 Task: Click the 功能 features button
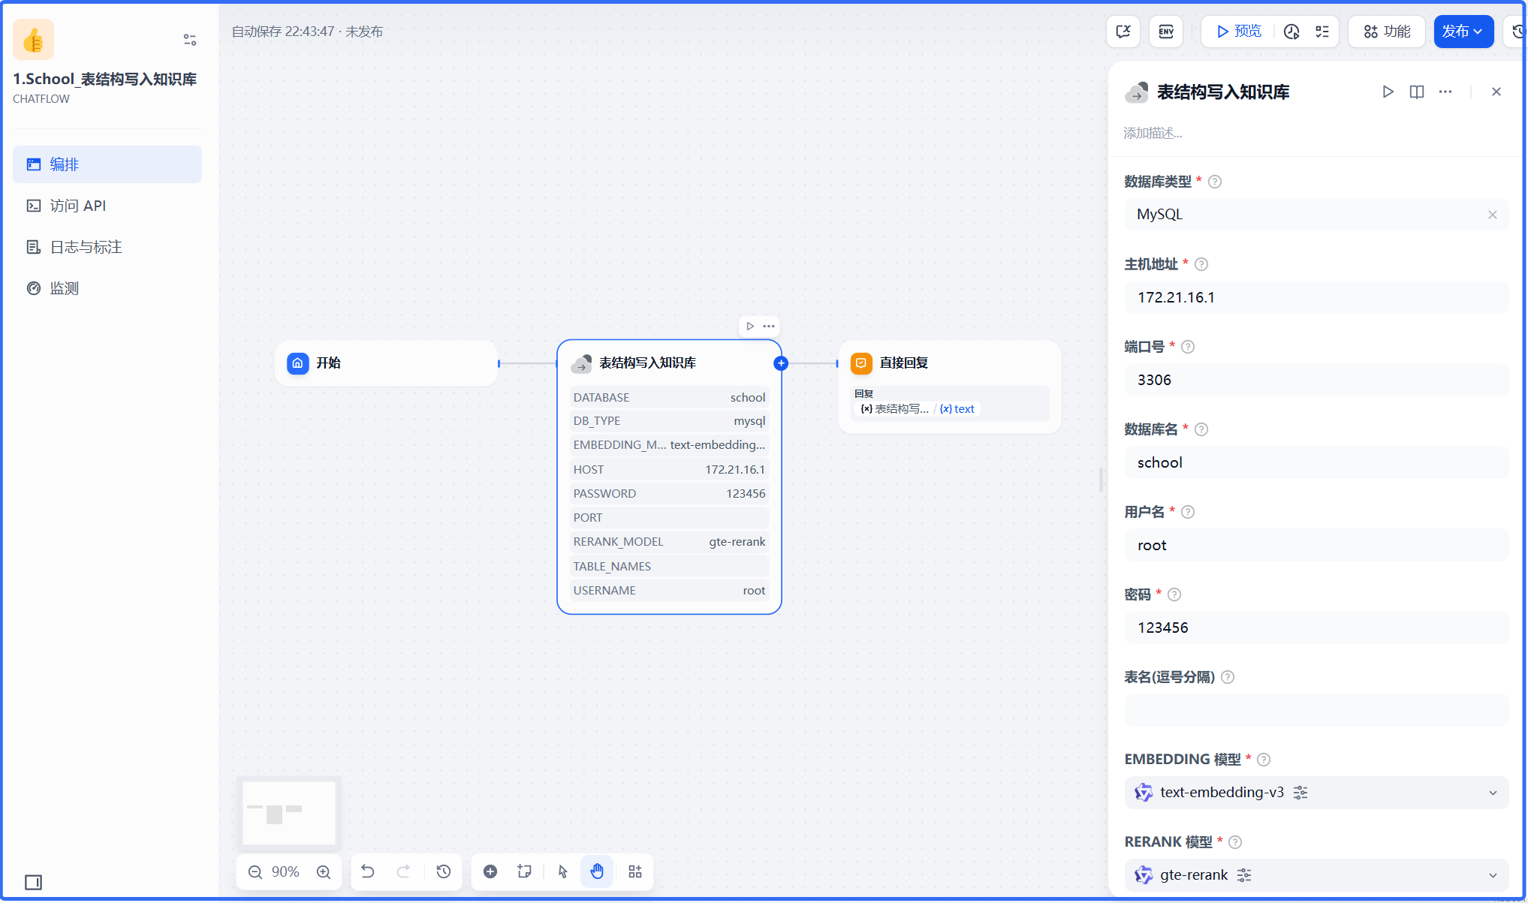tap(1387, 32)
